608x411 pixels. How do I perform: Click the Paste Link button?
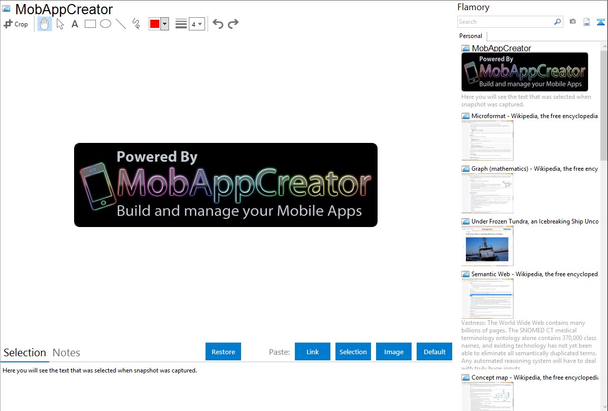pos(313,352)
